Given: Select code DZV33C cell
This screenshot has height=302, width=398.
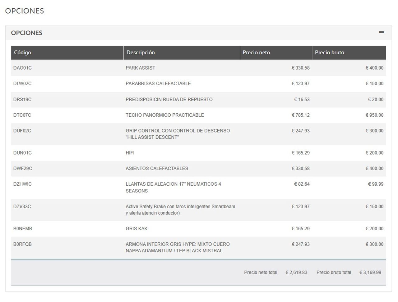Looking at the screenshot, I should (x=22, y=207).
